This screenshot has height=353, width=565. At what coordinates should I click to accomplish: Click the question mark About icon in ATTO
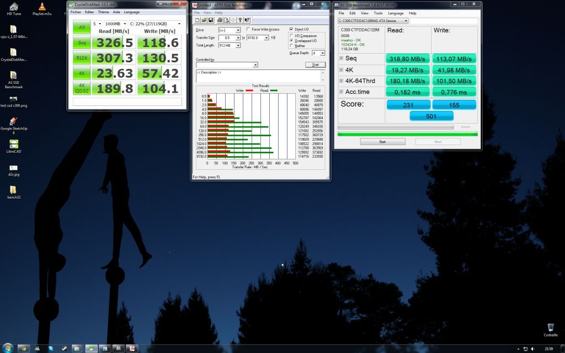pos(241,20)
